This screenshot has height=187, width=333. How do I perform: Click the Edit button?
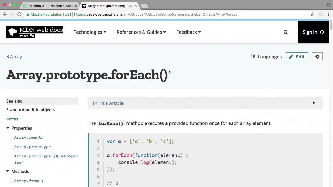(297, 57)
